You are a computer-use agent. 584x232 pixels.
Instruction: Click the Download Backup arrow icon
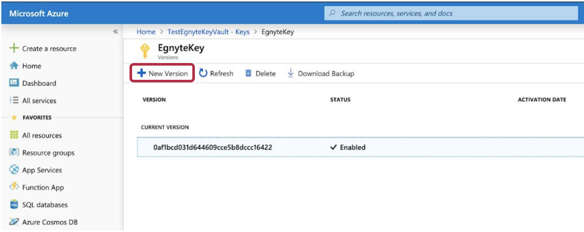click(x=291, y=73)
